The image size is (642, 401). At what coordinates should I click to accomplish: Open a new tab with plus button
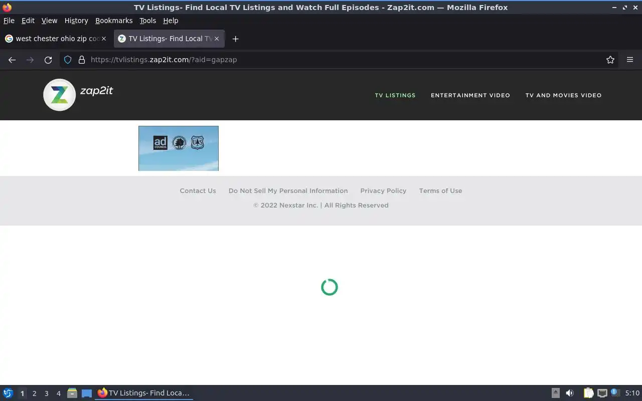pos(235,39)
